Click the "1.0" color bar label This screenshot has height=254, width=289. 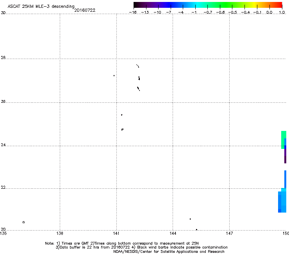pos(282,13)
